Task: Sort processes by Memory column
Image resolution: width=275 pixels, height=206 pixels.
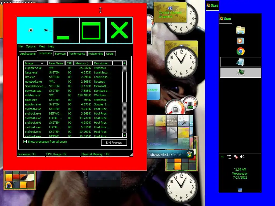Action: [x=83, y=63]
